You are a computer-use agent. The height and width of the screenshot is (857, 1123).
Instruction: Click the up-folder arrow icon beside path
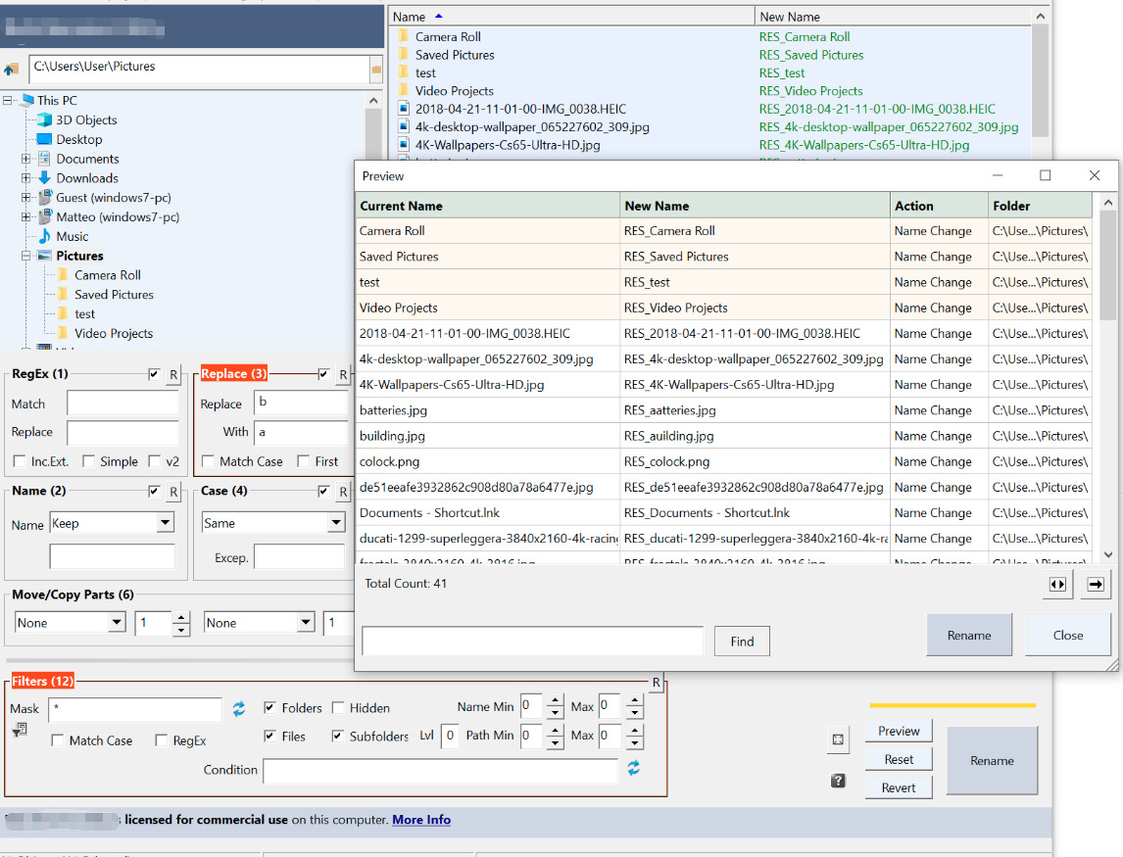point(12,69)
